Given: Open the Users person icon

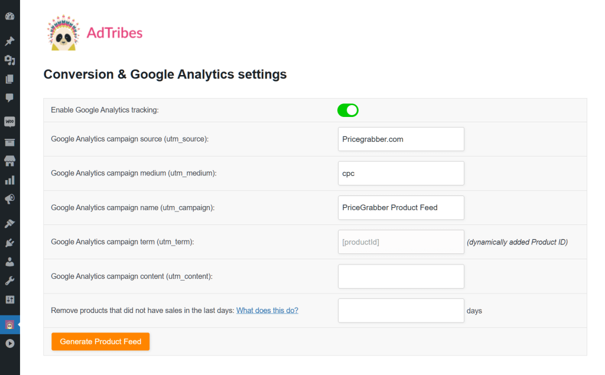Looking at the screenshot, I should coord(9,262).
